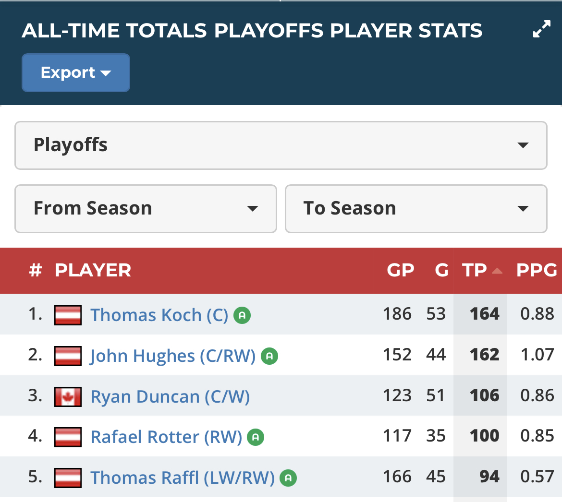The height and width of the screenshot is (502, 562).
Task: Click Canadian flag next to Ryan Duncan
Action: (x=68, y=397)
